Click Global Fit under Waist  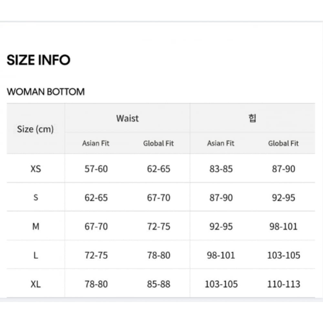coord(158,143)
